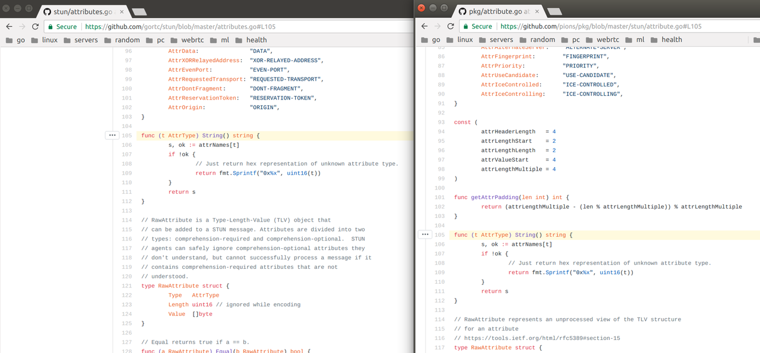The image size is (760, 353).
Task: Select line number 121 in left window
Action: click(126, 286)
